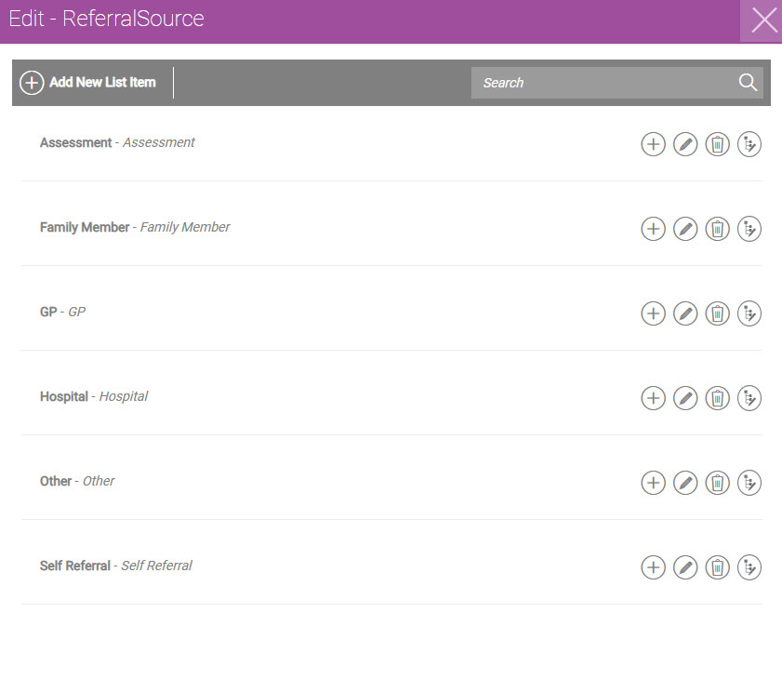Viewport: 782px width, 679px height.
Task: Open the hierarchy edit icon for Assessment
Action: [x=749, y=144]
